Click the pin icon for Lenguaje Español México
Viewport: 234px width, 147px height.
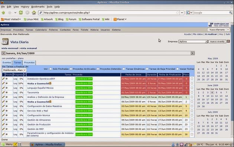tap(7, 88)
